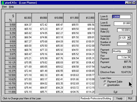Select the 10.000 rate row header

coord(10,58)
